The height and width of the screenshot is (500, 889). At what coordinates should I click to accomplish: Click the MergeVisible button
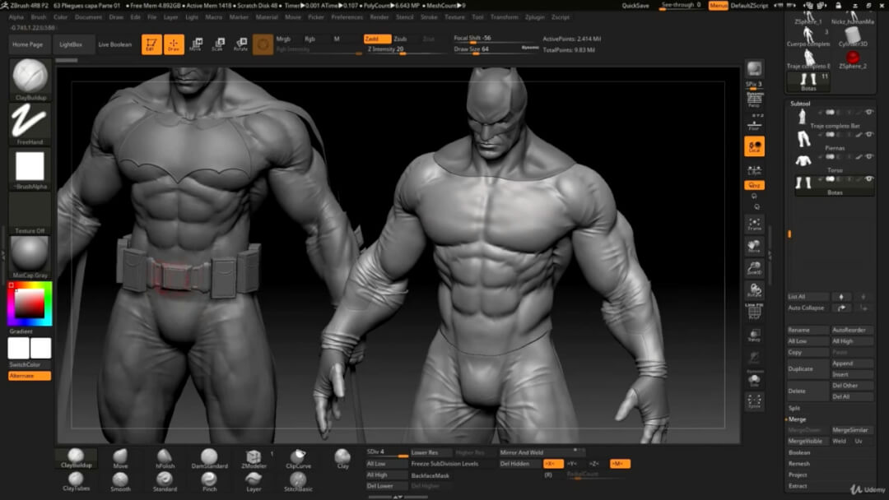click(808, 441)
